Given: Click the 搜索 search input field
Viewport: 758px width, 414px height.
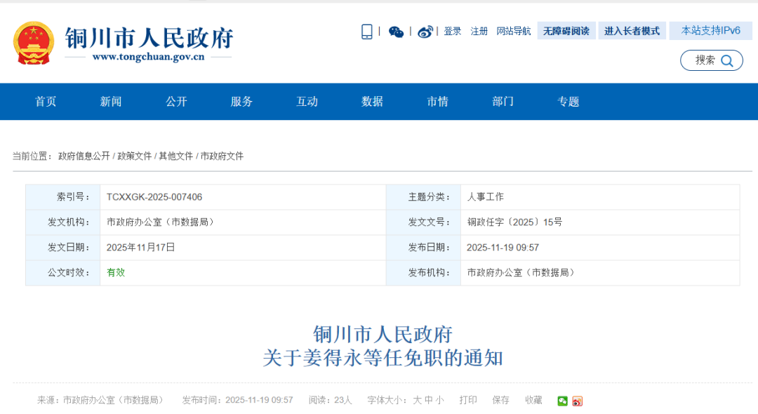Looking at the screenshot, I should 704,60.
